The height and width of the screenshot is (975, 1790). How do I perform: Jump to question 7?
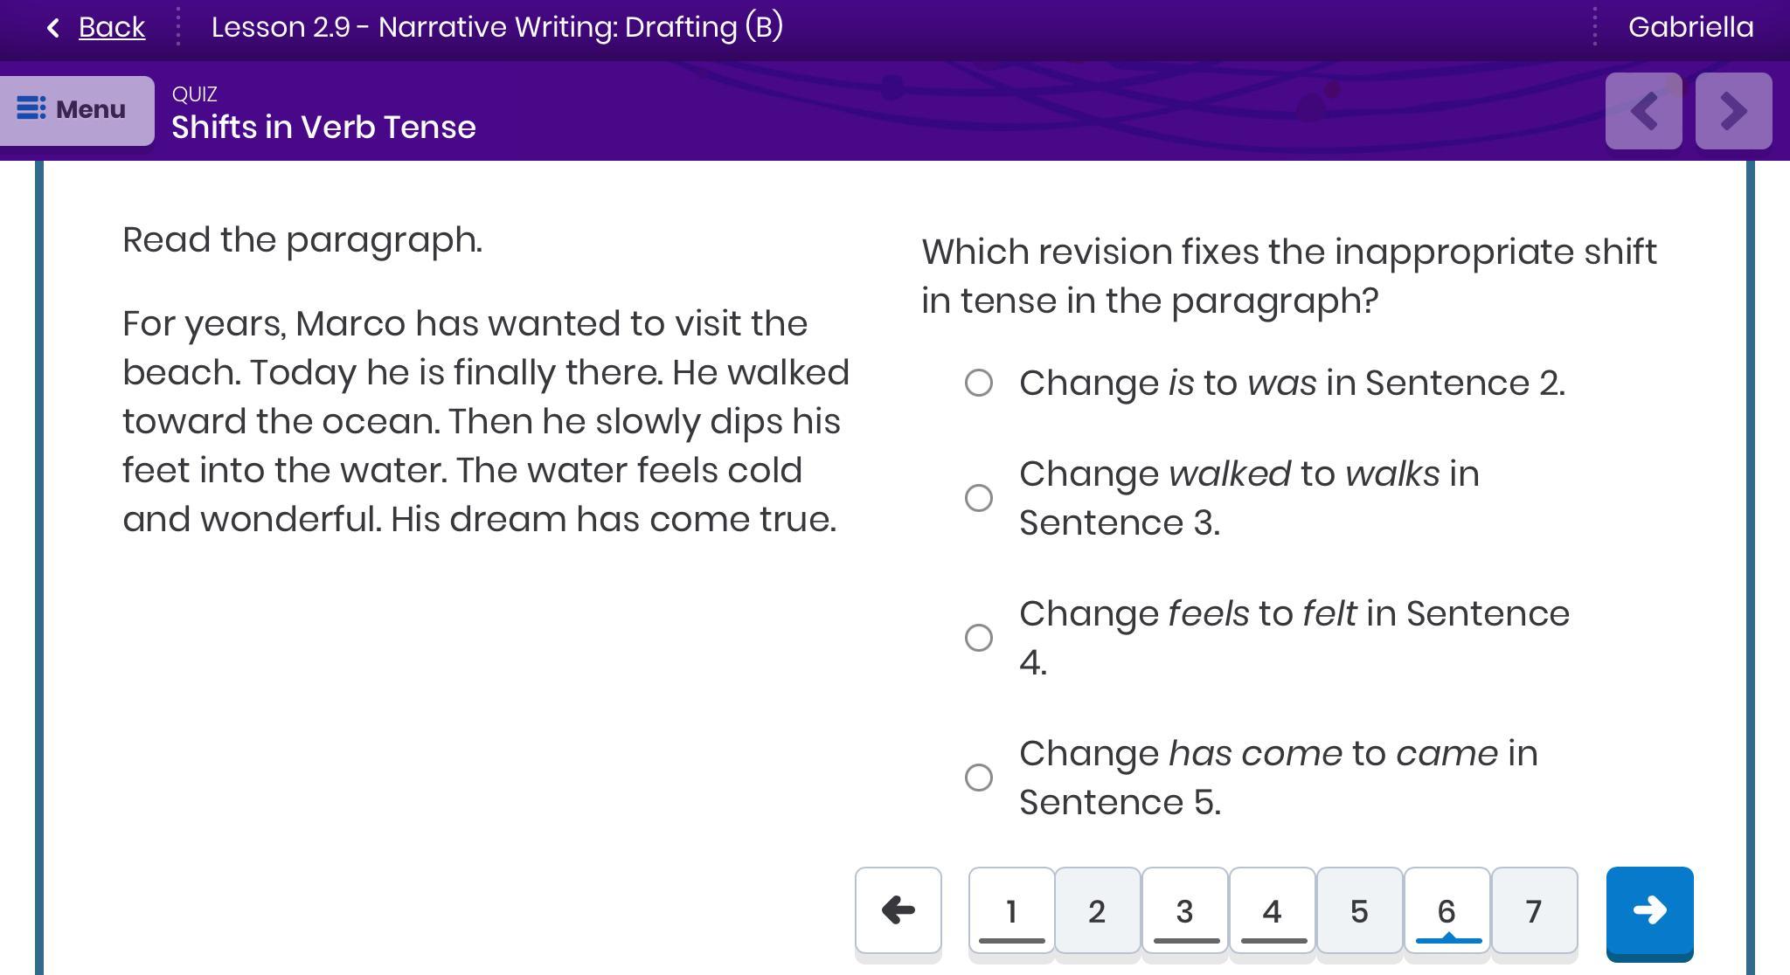tap(1534, 910)
